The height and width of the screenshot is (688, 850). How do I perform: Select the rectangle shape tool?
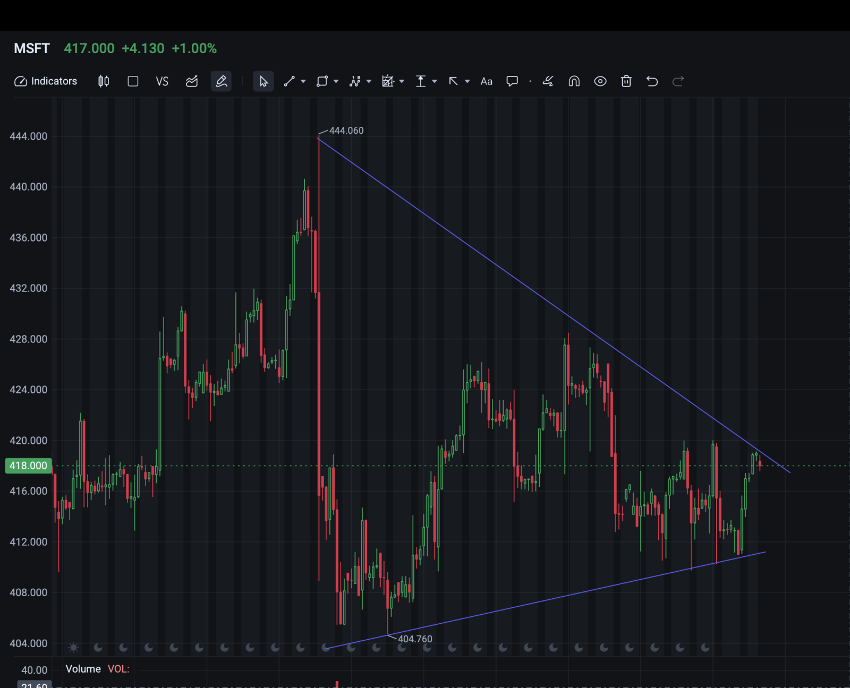(x=322, y=81)
